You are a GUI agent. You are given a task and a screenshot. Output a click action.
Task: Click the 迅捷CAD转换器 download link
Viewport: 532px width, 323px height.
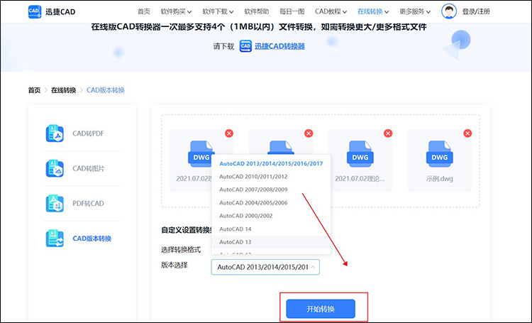[279, 46]
